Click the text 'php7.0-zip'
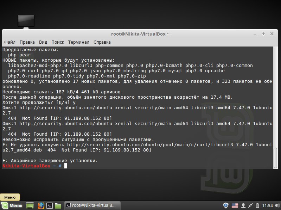Image resolution: width=281 pixels, height=210 pixels. [x=132, y=76]
